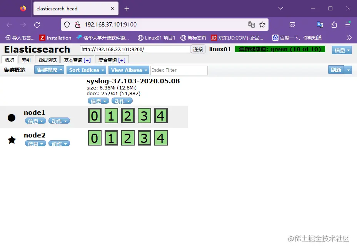Select shard 3 on node1

click(x=144, y=116)
